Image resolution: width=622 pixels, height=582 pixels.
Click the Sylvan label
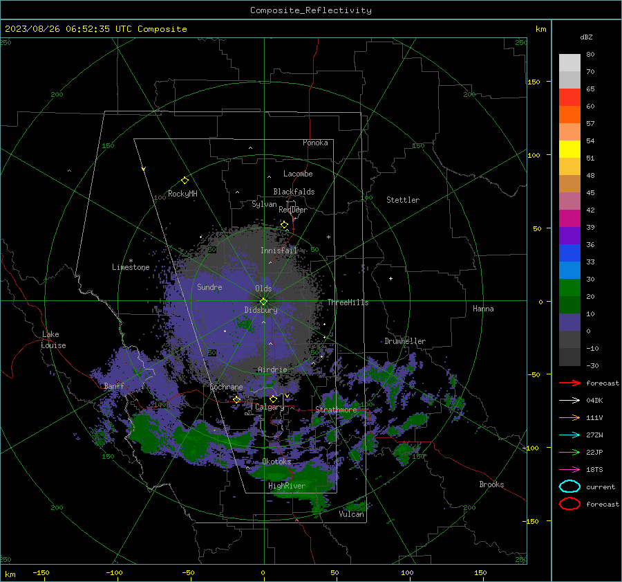coord(264,204)
